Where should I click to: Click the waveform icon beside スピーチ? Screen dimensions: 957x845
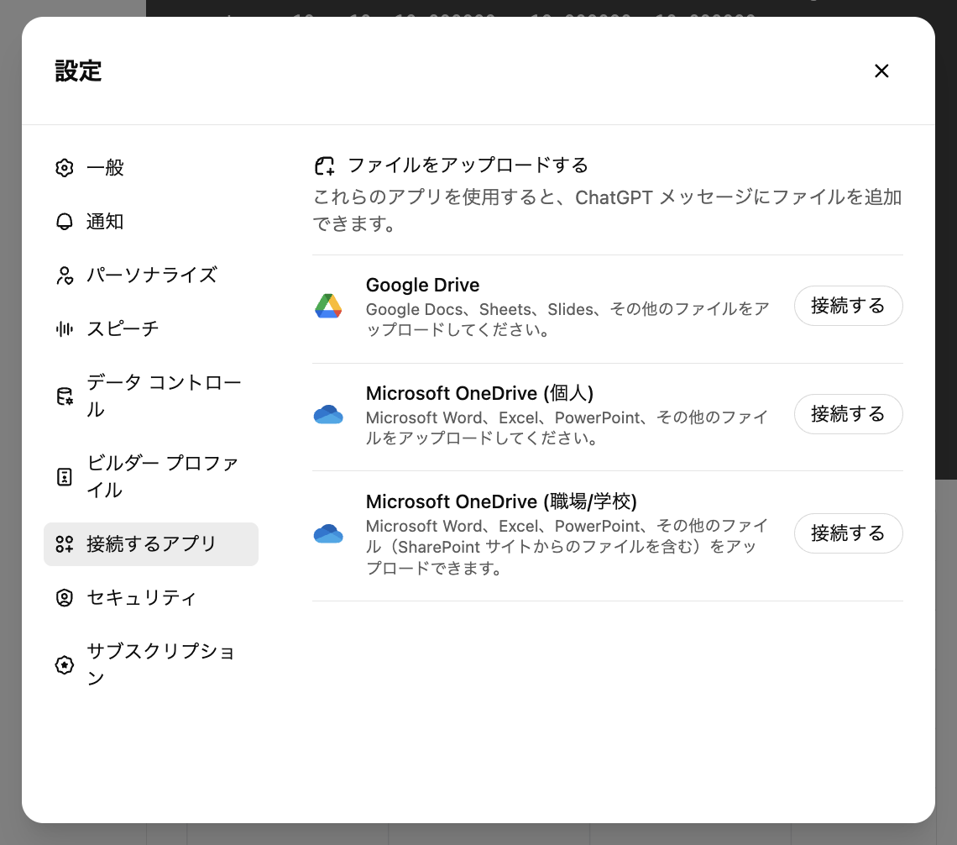click(x=64, y=329)
